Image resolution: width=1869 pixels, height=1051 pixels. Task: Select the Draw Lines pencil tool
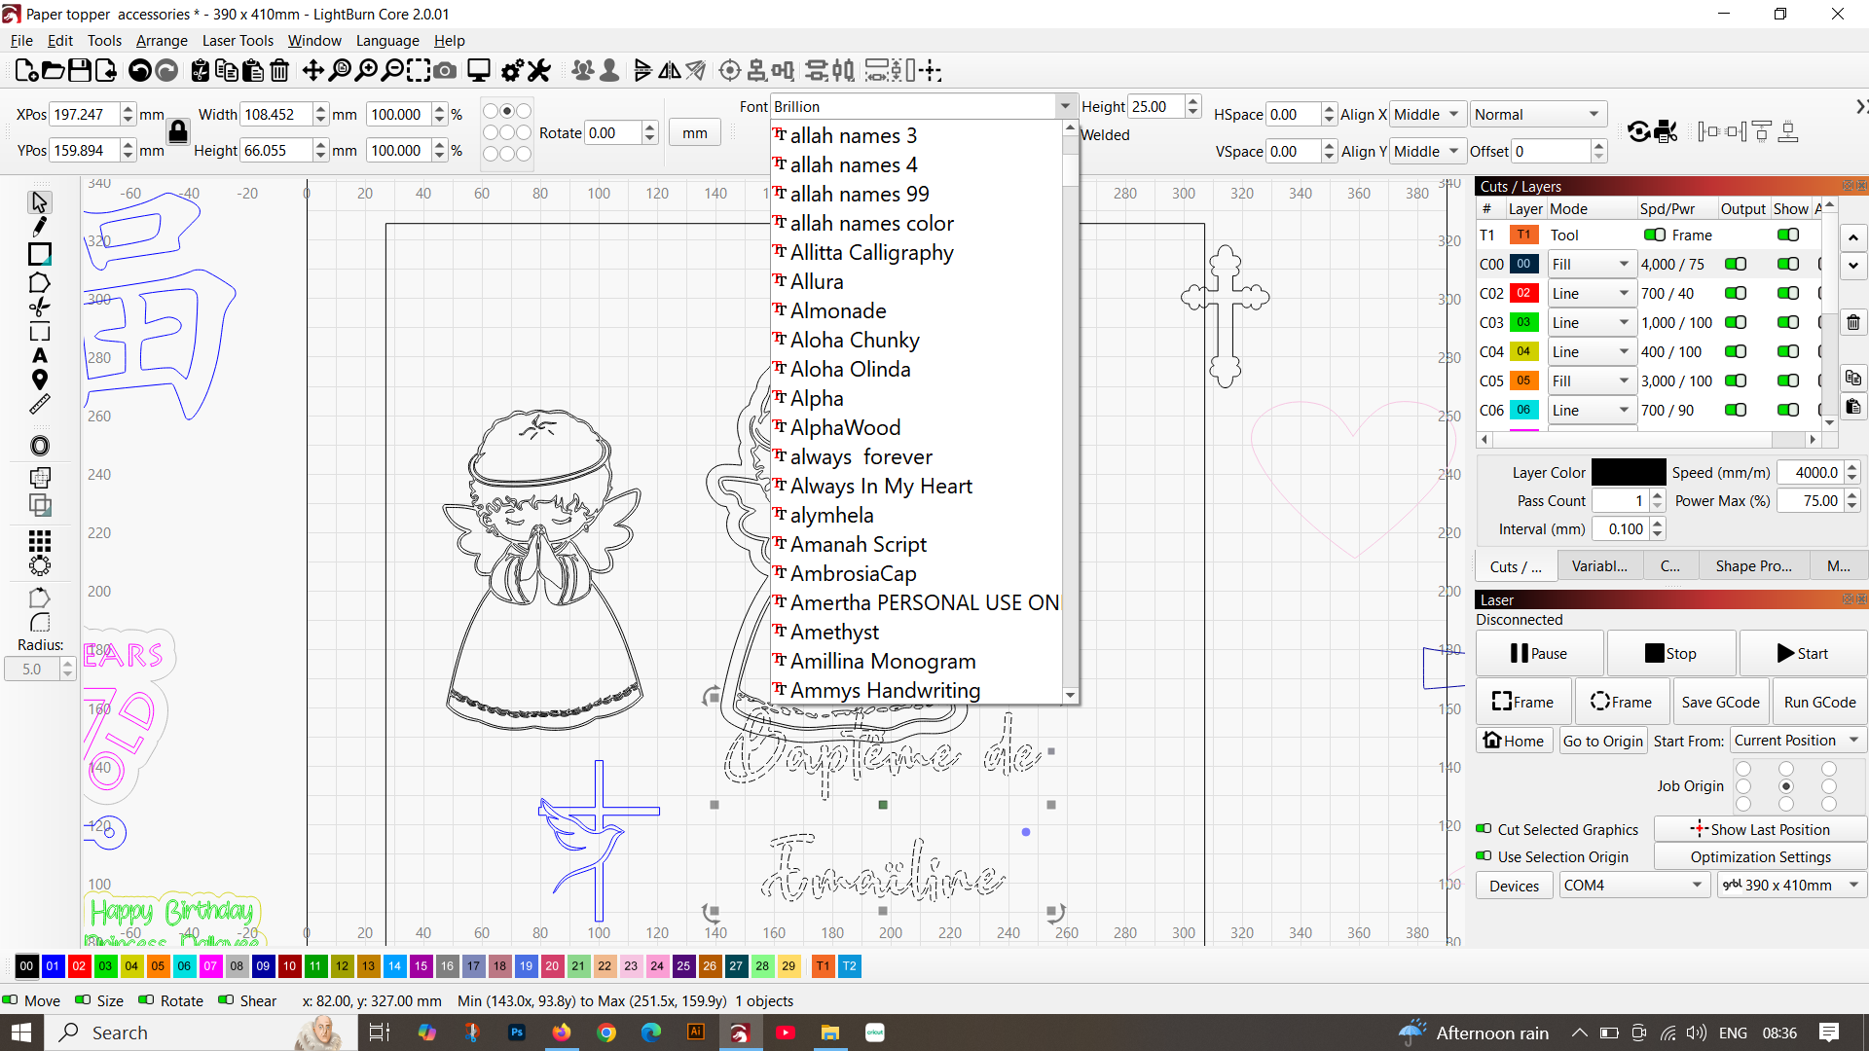pyautogui.click(x=39, y=227)
